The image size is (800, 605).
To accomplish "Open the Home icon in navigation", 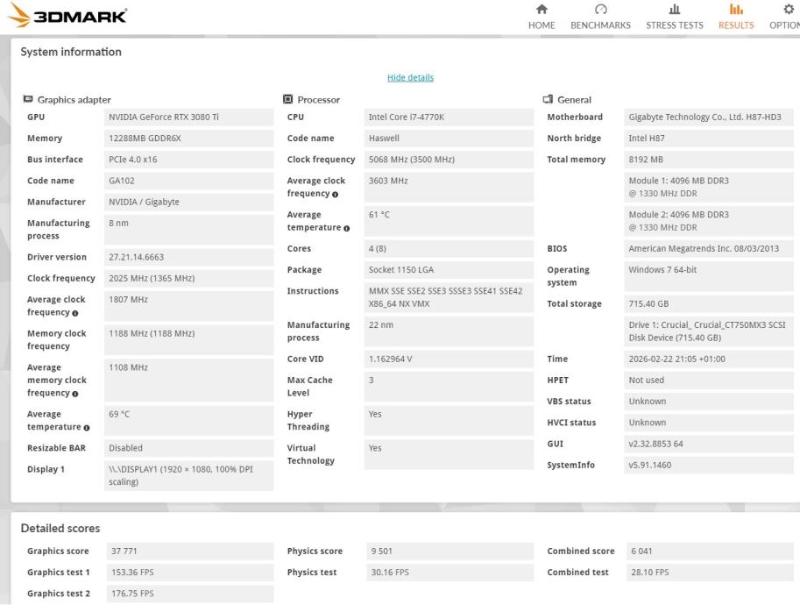I will [x=542, y=9].
